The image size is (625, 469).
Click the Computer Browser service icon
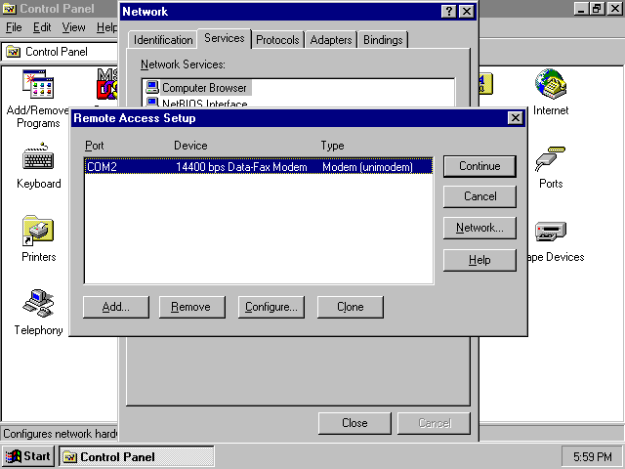click(x=152, y=87)
